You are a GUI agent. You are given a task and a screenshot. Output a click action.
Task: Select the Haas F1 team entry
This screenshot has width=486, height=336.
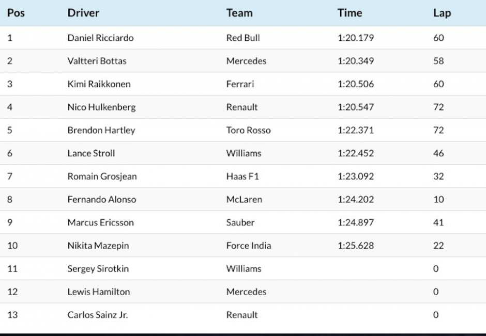(242, 177)
